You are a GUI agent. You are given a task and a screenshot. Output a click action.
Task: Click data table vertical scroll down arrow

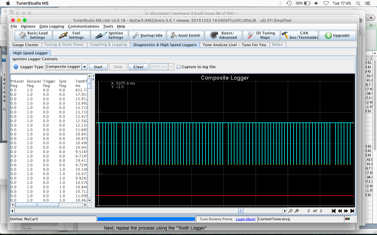click(90, 201)
